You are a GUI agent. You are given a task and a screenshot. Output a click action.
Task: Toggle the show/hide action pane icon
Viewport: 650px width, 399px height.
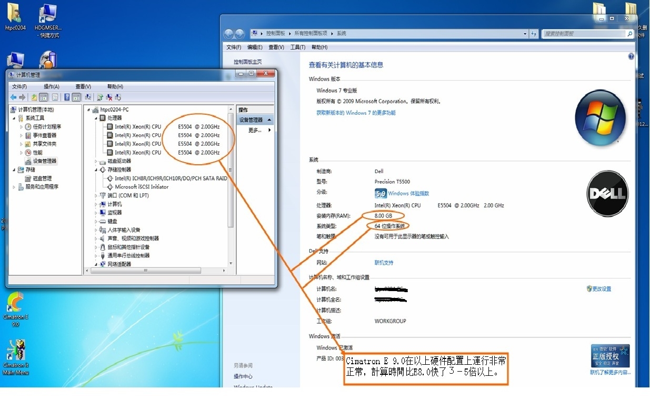point(76,97)
